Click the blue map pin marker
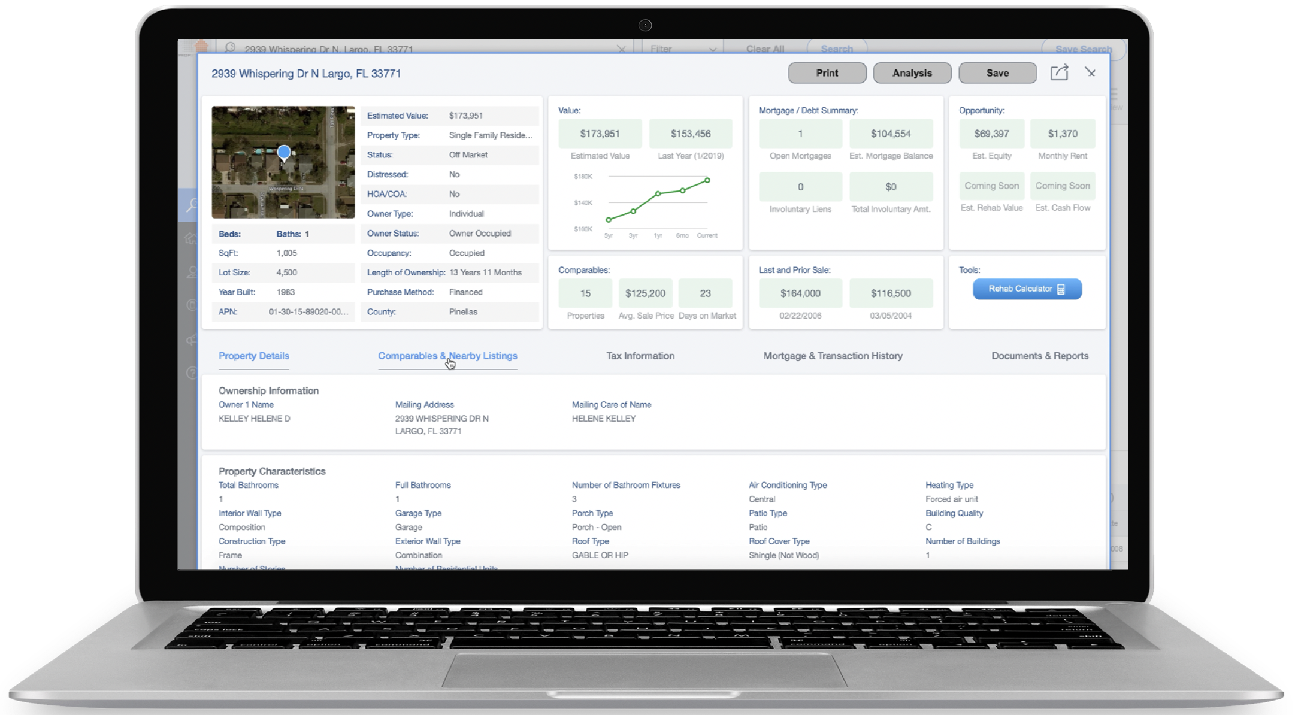Image resolution: width=1295 pixels, height=715 pixels. (x=284, y=153)
